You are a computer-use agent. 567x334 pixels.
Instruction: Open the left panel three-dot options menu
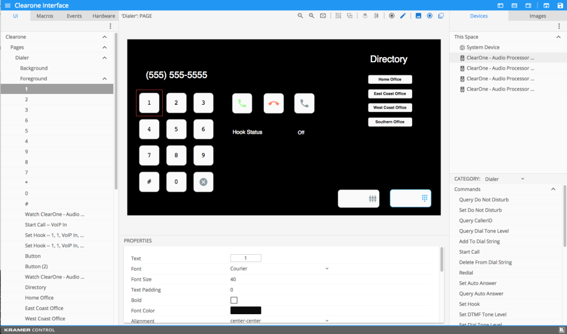(x=111, y=26)
